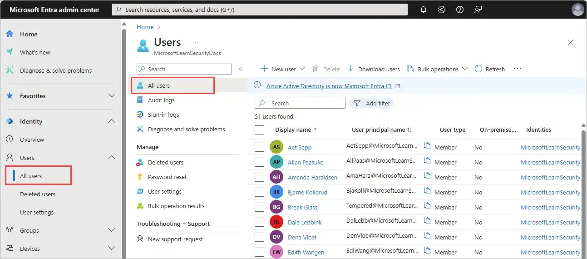Open the account avatar in header
This screenshot has height=259, width=587.
[x=577, y=10]
